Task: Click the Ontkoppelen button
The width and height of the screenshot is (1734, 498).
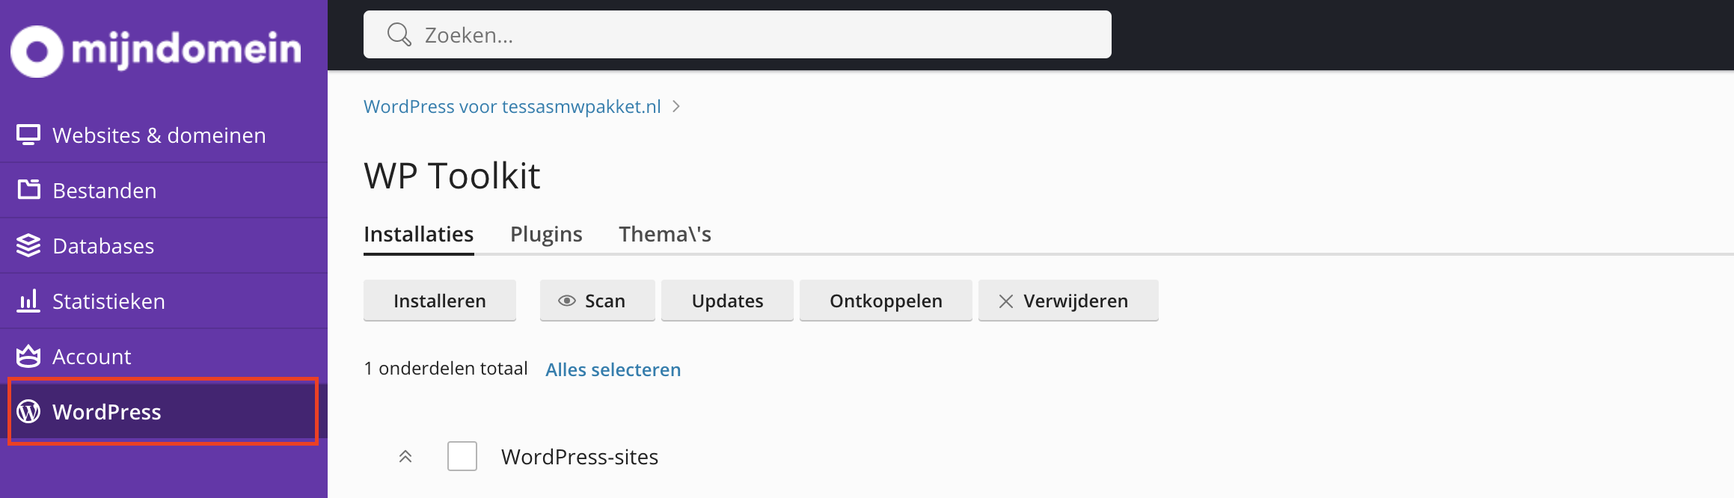Action: click(885, 301)
